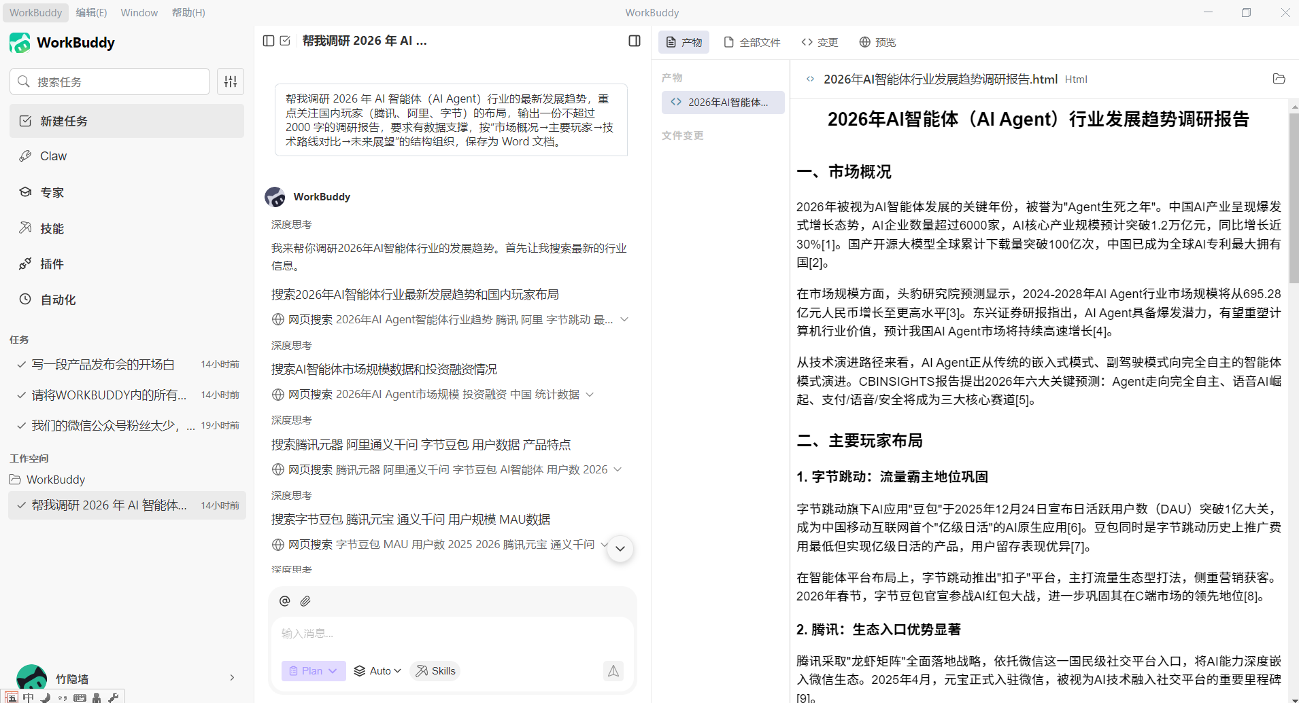Click the send message icon
The height and width of the screenshot is (703, 1299).
(613, 670)
